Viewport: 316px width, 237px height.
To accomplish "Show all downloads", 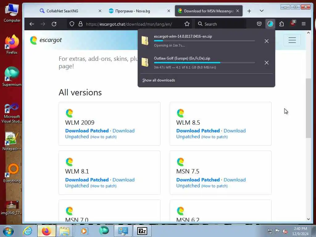I will tap(159, 80).
